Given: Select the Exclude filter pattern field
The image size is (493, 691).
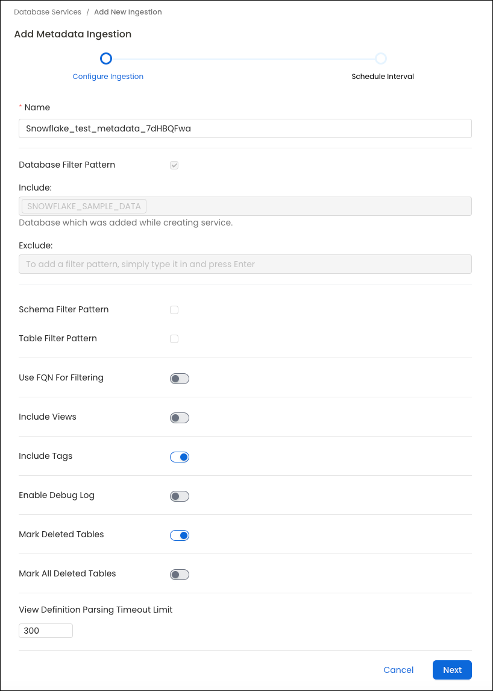Looking at the screenshot, I should [x=245, y=264].
